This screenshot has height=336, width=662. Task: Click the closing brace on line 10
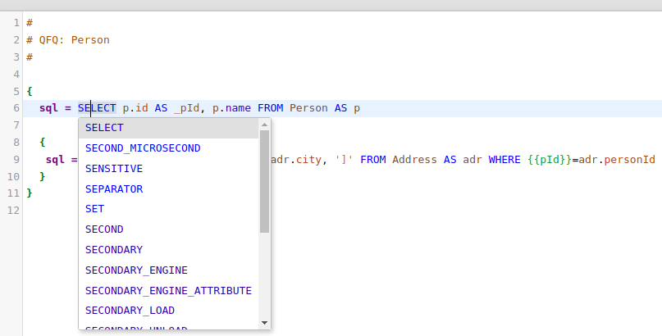click(42, 176)
